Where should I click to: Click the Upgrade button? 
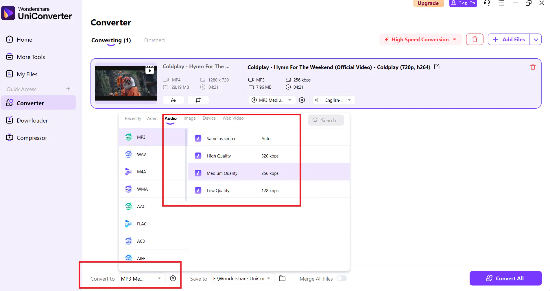(428, 3)
